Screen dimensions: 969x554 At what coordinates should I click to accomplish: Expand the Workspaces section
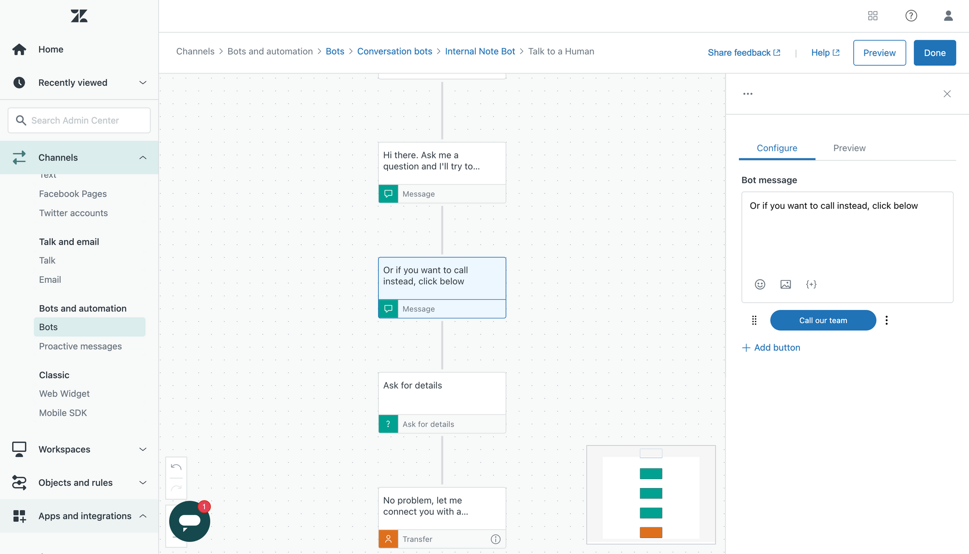[142, 449]
